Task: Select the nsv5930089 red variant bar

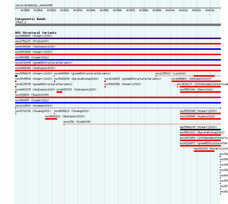Action: 200,114
